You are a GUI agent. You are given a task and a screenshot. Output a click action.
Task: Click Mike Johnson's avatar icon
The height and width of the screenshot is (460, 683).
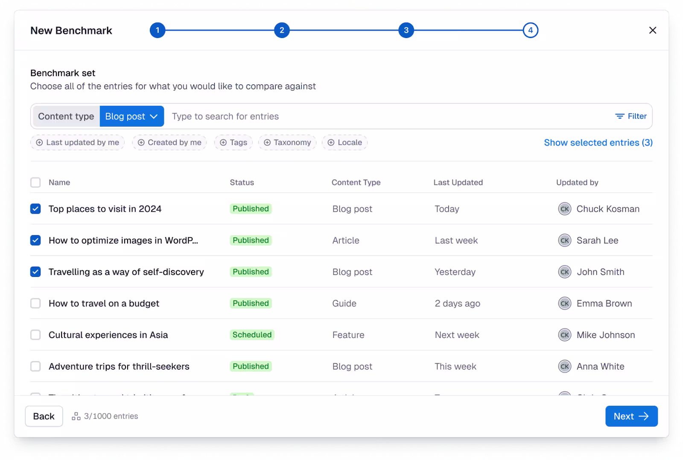(x=564, y=335)
